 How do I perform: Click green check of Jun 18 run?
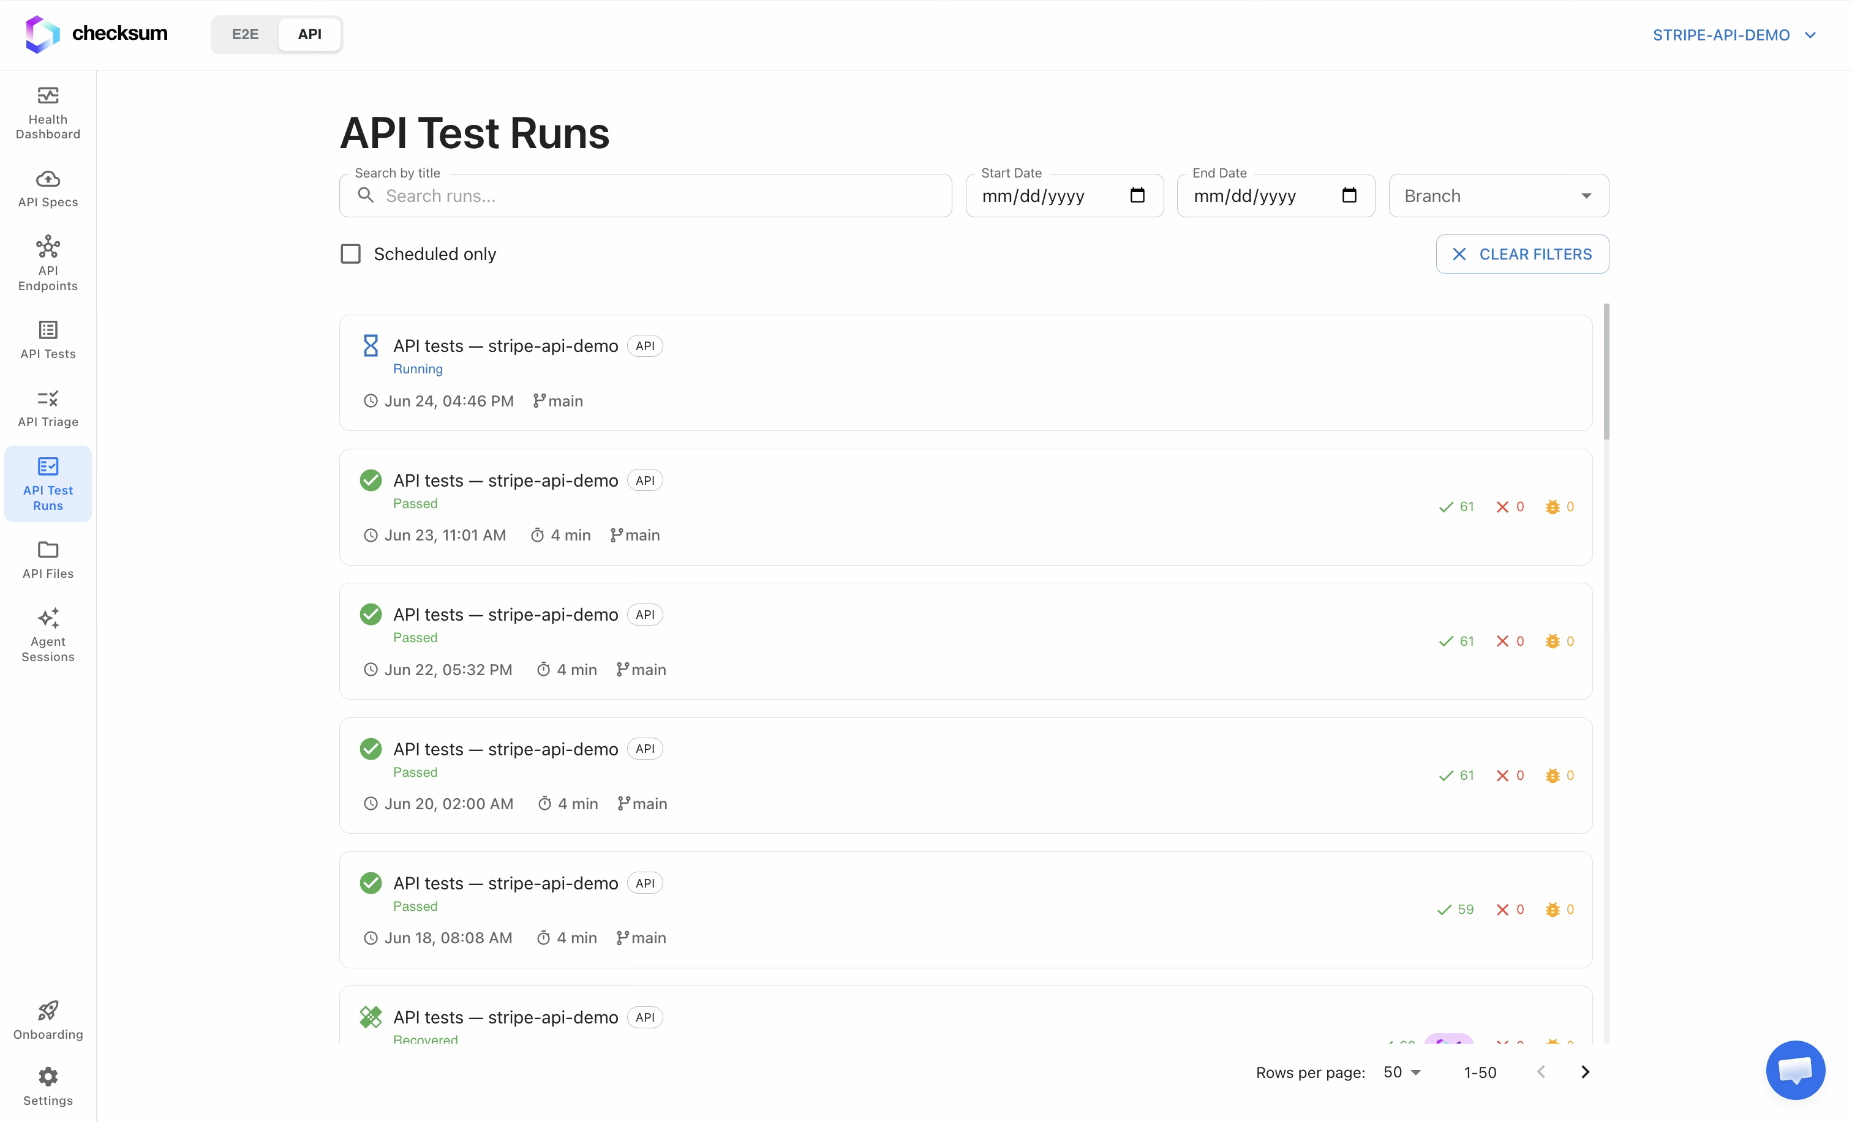tap(371, 883)
